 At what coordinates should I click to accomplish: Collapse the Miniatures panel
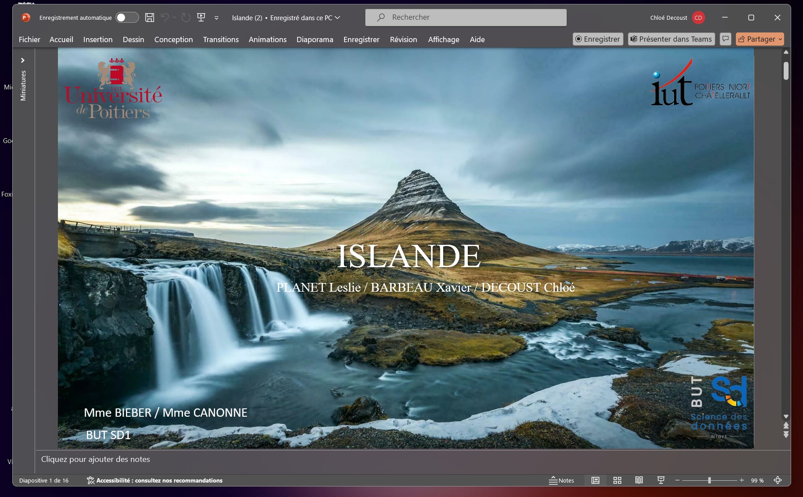[x=23, y=60]
